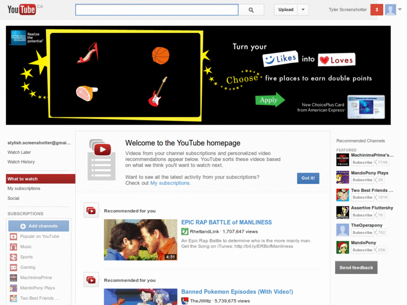Go to My subscriptions in sidebar
407x305 pixels.
click(x=24, y=189)
